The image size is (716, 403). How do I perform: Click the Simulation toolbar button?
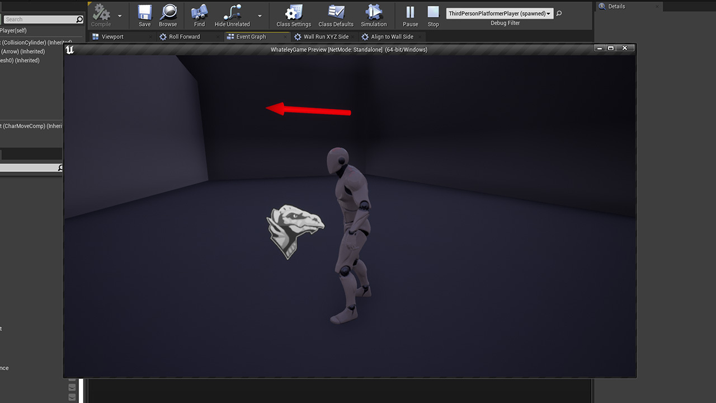coord(373,15)
